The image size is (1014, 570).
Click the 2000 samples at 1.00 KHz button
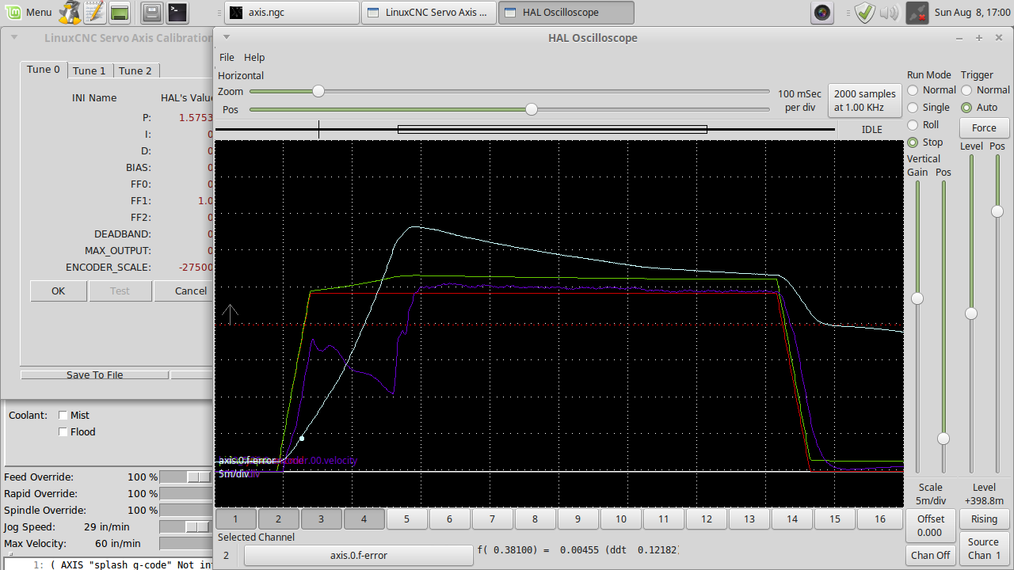pyautogui.click(x=865, y=101)
